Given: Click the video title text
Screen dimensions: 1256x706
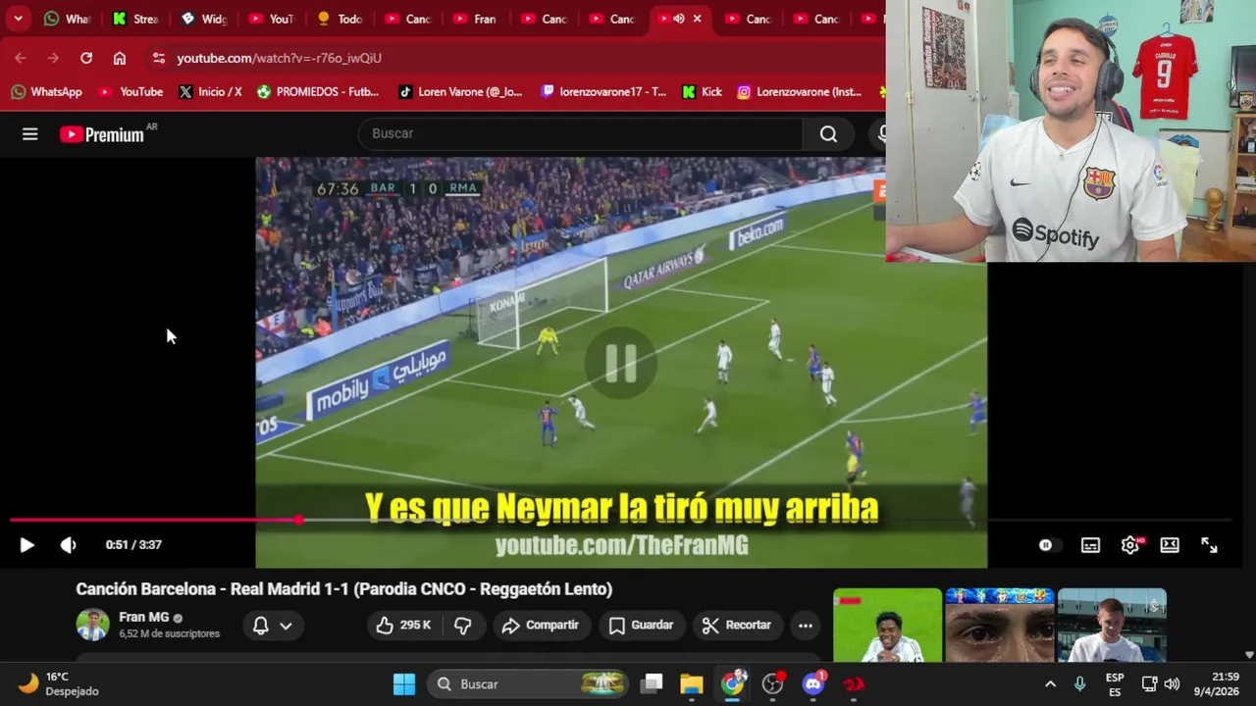Looking at the screenshot, I should pos(344,589).
